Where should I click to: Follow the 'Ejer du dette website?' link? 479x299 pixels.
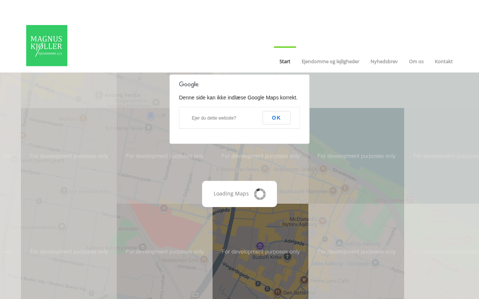pyautogui.click(x=214, y=118)
